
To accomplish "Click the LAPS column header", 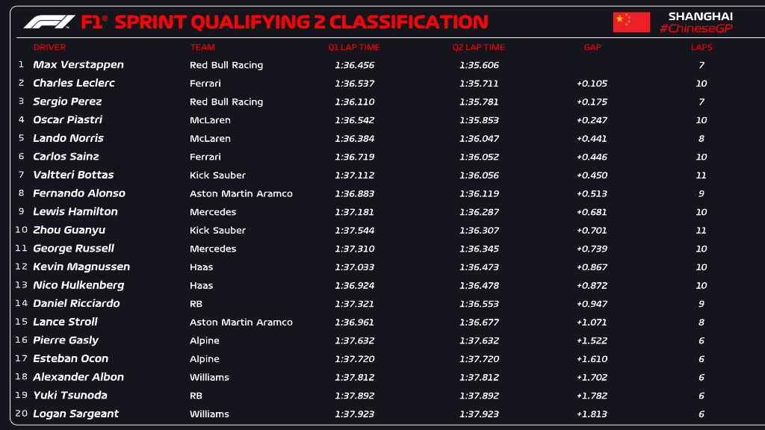I will click(701, 47).
